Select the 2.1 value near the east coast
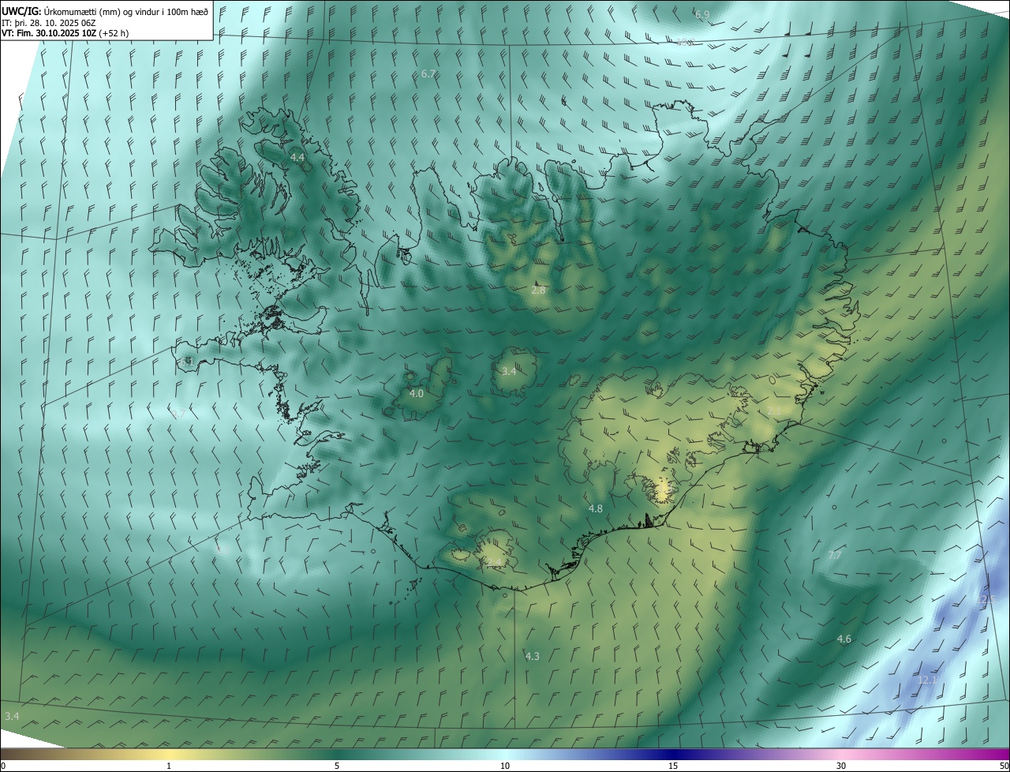Image resolution: width=1010 pixels, height=772 pixels. click(775, 411)
